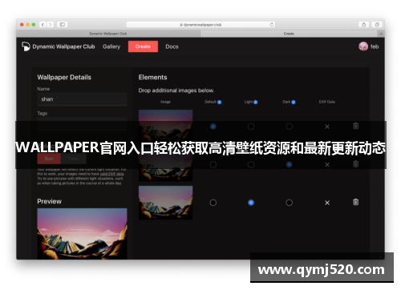This screenshot has height=290, width=401.
Task: Open the Safari share icon
Action: coord(363,25)
